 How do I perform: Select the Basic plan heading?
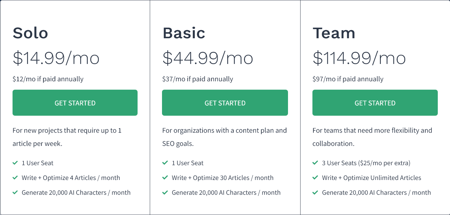coord(184,32)
